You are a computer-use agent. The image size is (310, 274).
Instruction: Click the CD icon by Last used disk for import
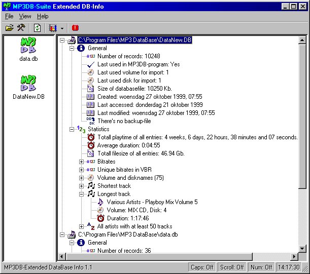[90, 81]
